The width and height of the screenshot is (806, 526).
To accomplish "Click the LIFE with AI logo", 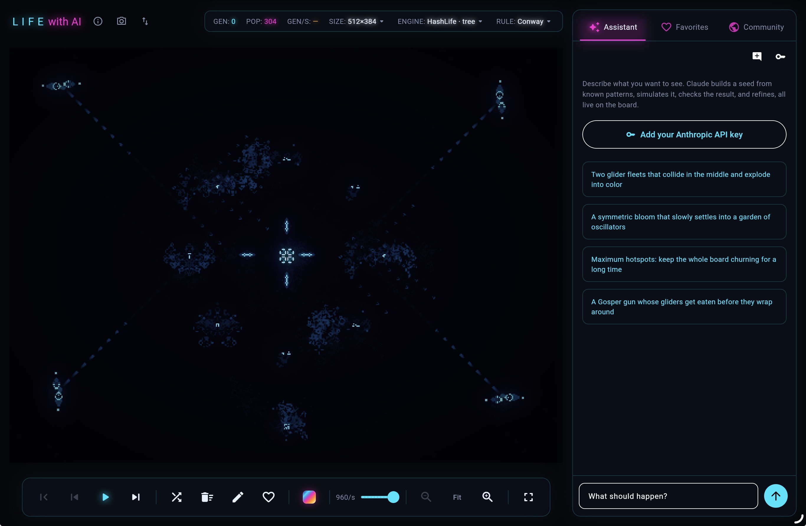I will point(47,22).
